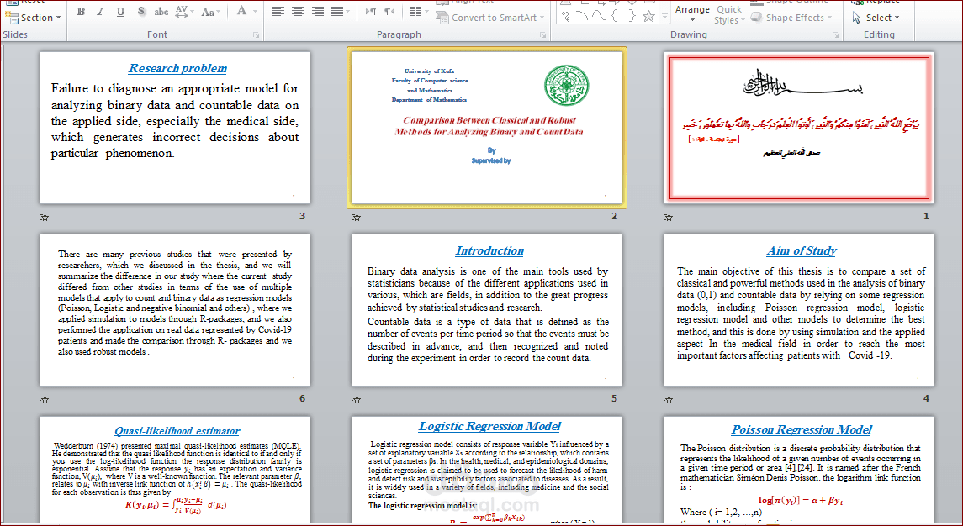Image resolution: width=963 pixels, height=526 pixels.
Task: Toggle Italic formatting
Action: pos(101,11)
